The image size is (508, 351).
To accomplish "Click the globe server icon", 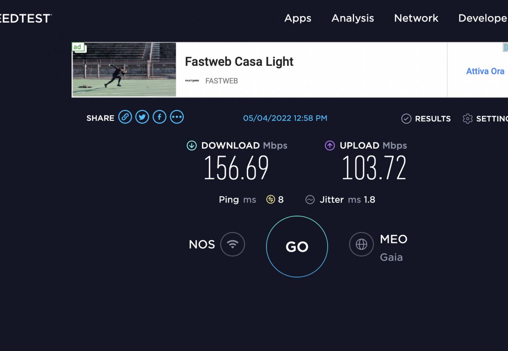I will [361, 245].
